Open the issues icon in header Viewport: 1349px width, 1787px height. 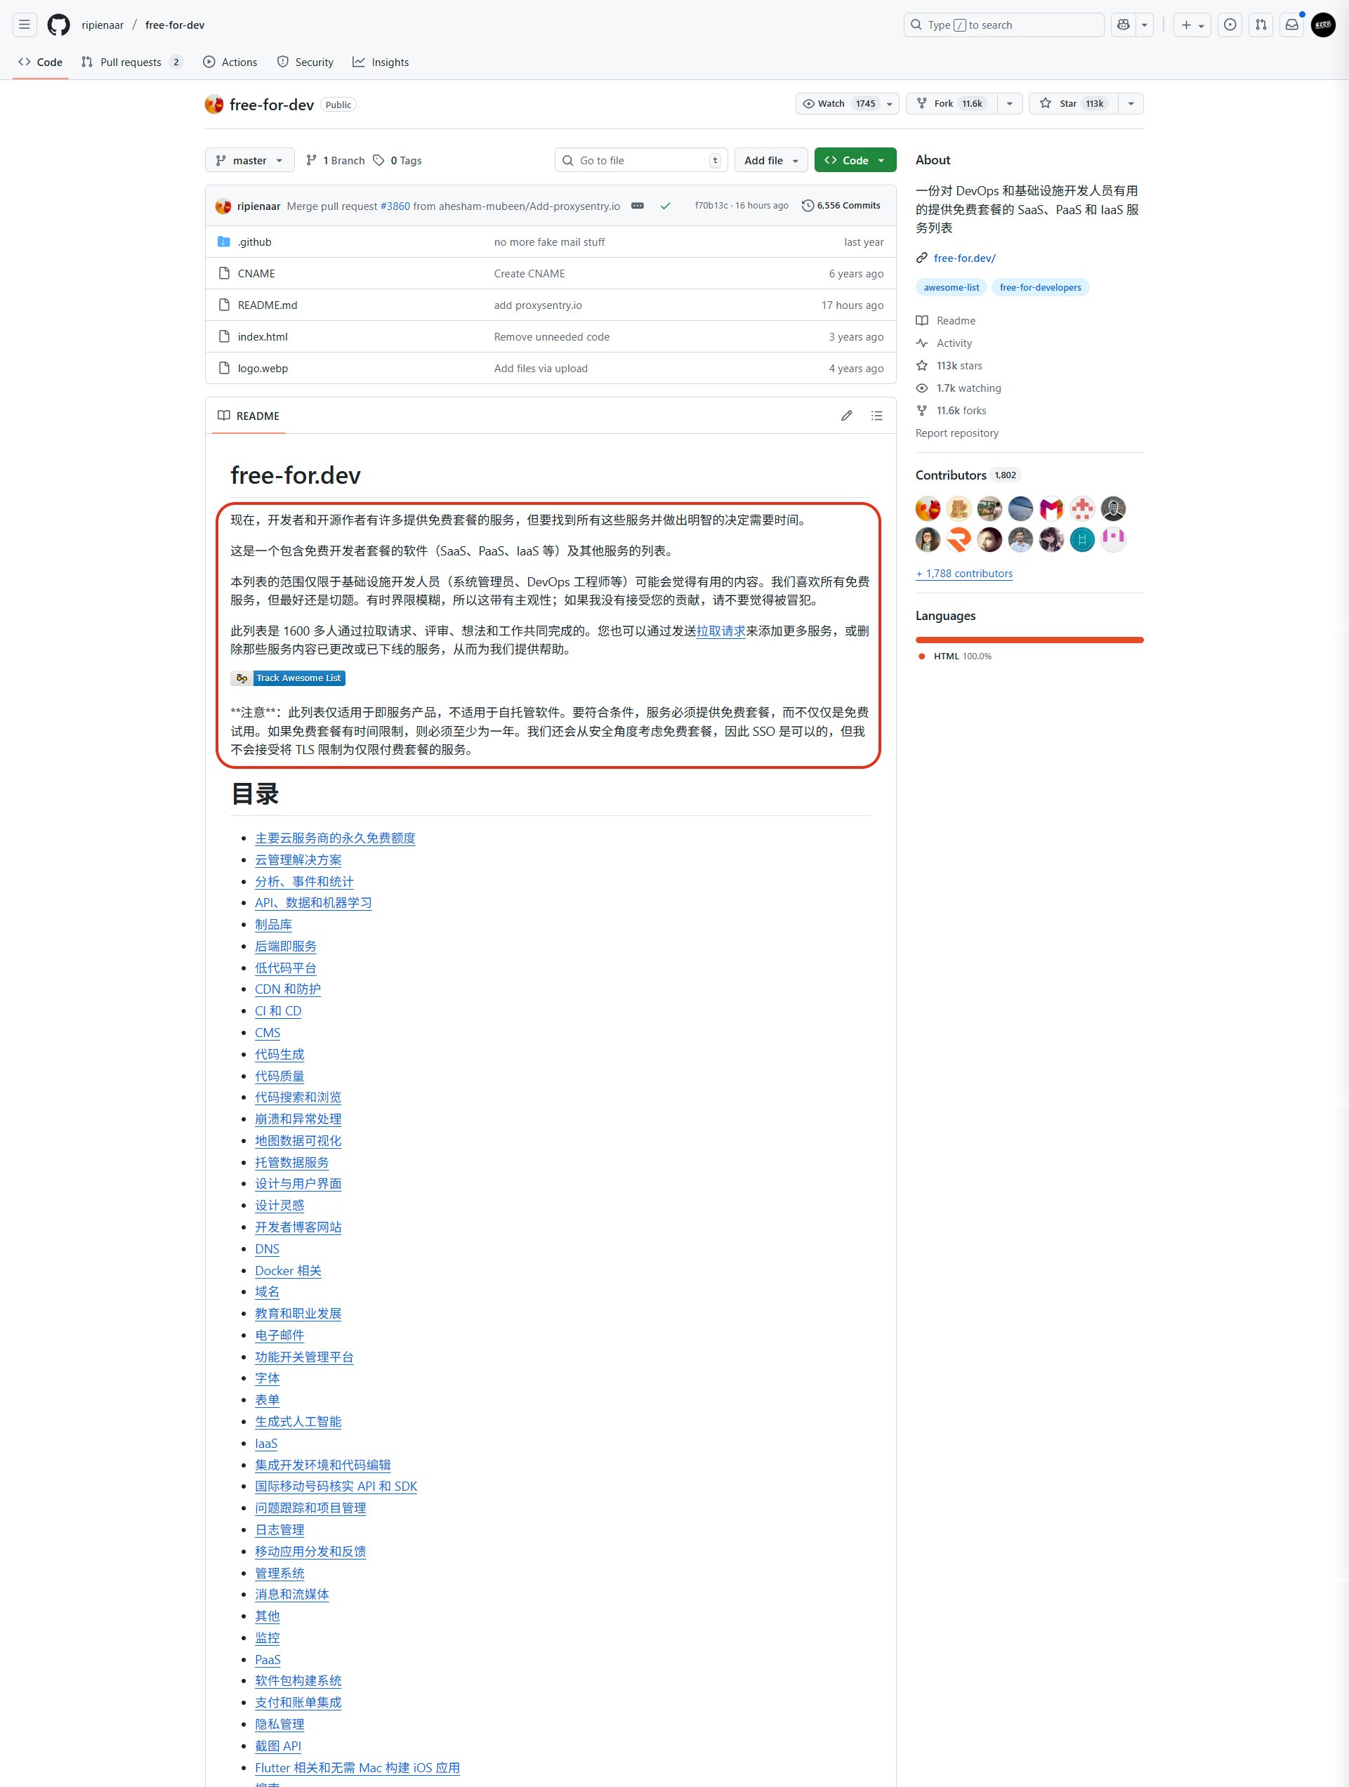tap(1230, 25)
